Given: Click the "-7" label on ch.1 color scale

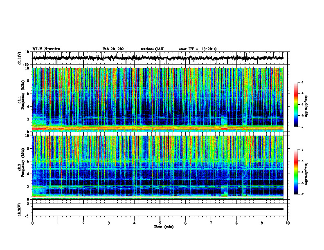Looking at the screenshot, I should click(x=301, y=127).
